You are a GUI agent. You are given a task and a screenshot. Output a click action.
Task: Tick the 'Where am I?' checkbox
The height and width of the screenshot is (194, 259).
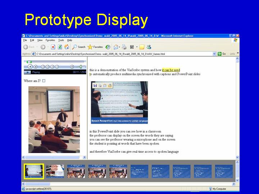point(44,81)
